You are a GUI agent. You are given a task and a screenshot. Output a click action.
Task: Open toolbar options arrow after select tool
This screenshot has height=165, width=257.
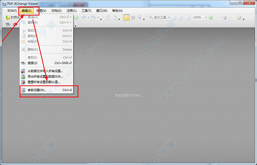click(x=144, y=19)
